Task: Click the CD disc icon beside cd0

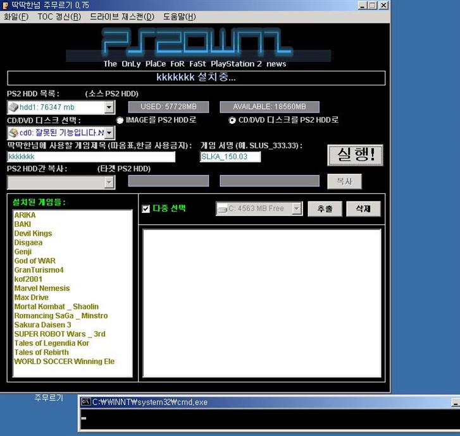Action: (13, 133)
